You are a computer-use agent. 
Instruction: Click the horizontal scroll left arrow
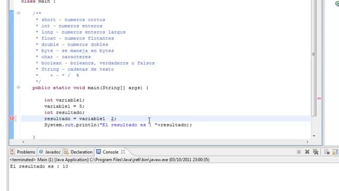(x=23, y=142)
